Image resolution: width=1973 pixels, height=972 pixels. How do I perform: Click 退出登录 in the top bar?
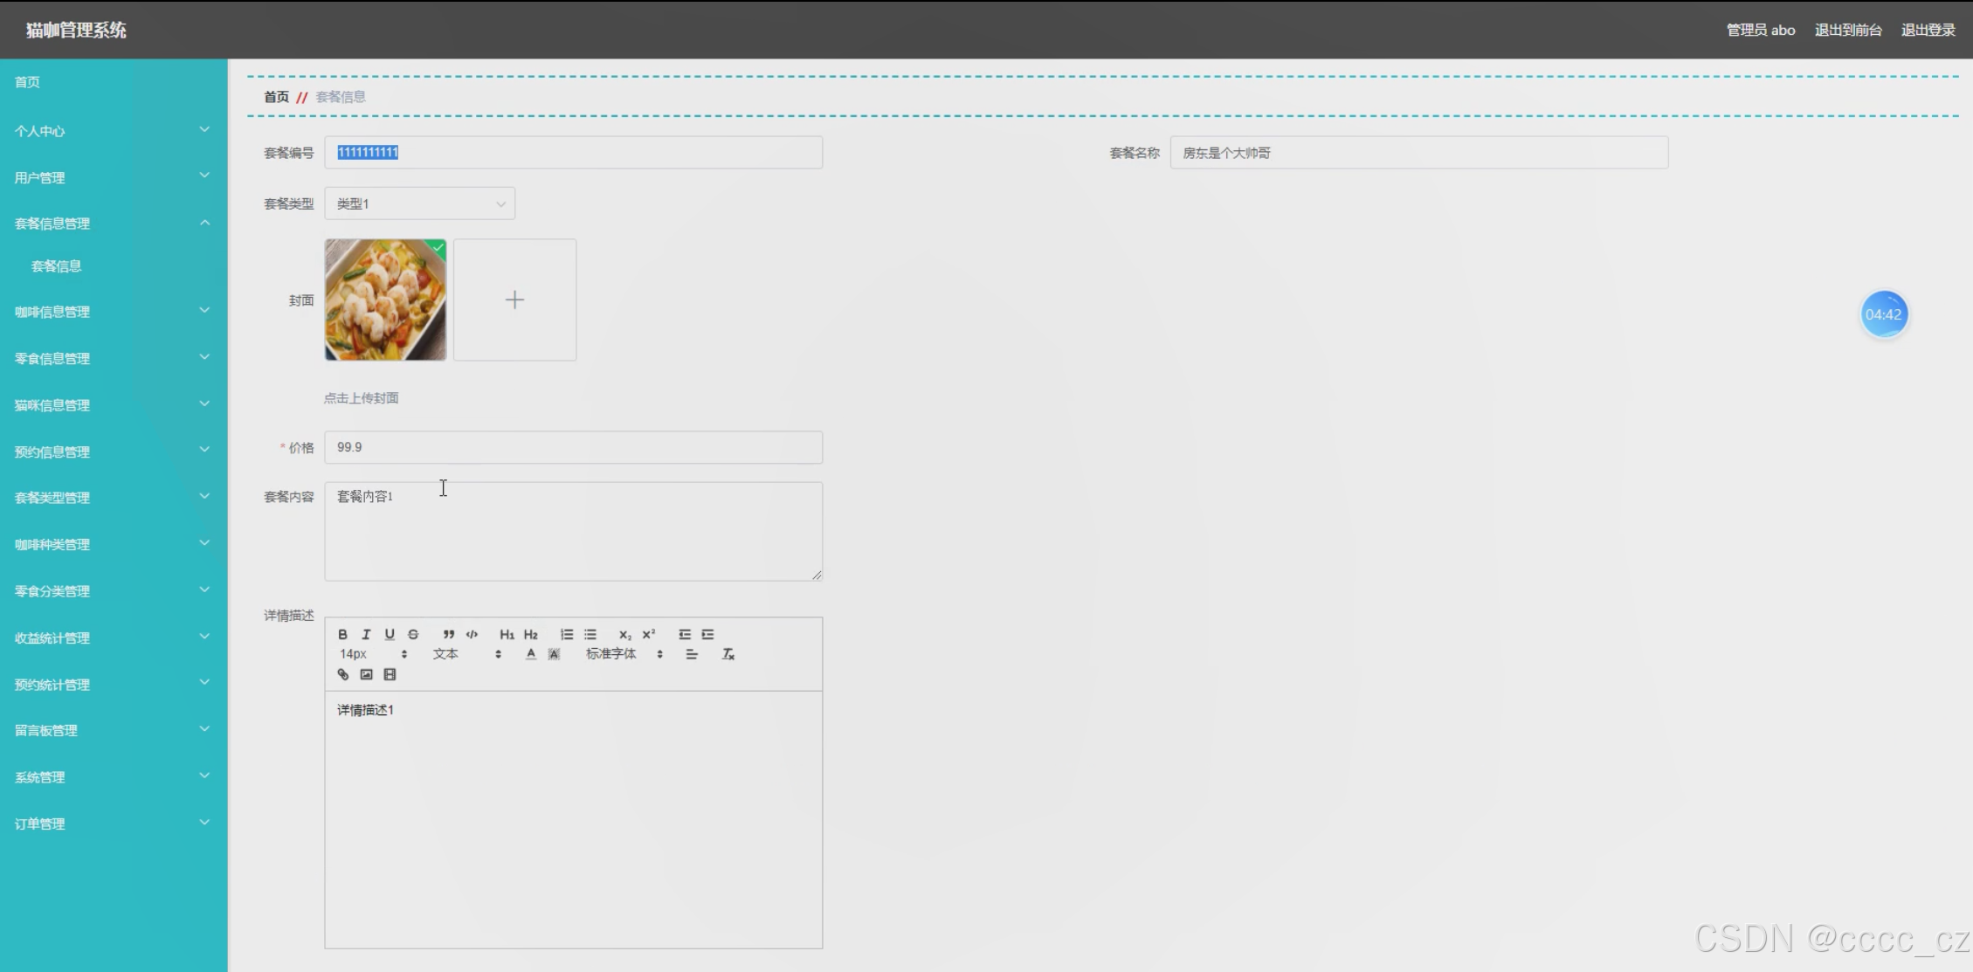tap(1928, 30)
